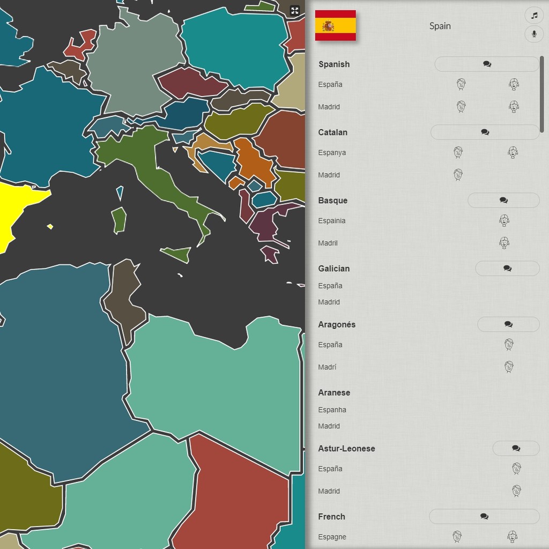Click the Astur-Leonese speech bubble button
The image size is (549, 549).
[x=516, y=448]
